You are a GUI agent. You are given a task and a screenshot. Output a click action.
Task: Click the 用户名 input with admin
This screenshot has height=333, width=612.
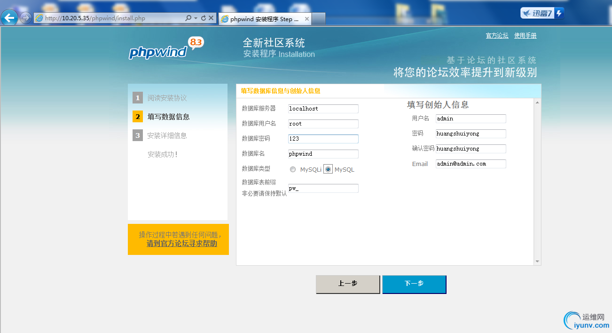coord(471,119)
